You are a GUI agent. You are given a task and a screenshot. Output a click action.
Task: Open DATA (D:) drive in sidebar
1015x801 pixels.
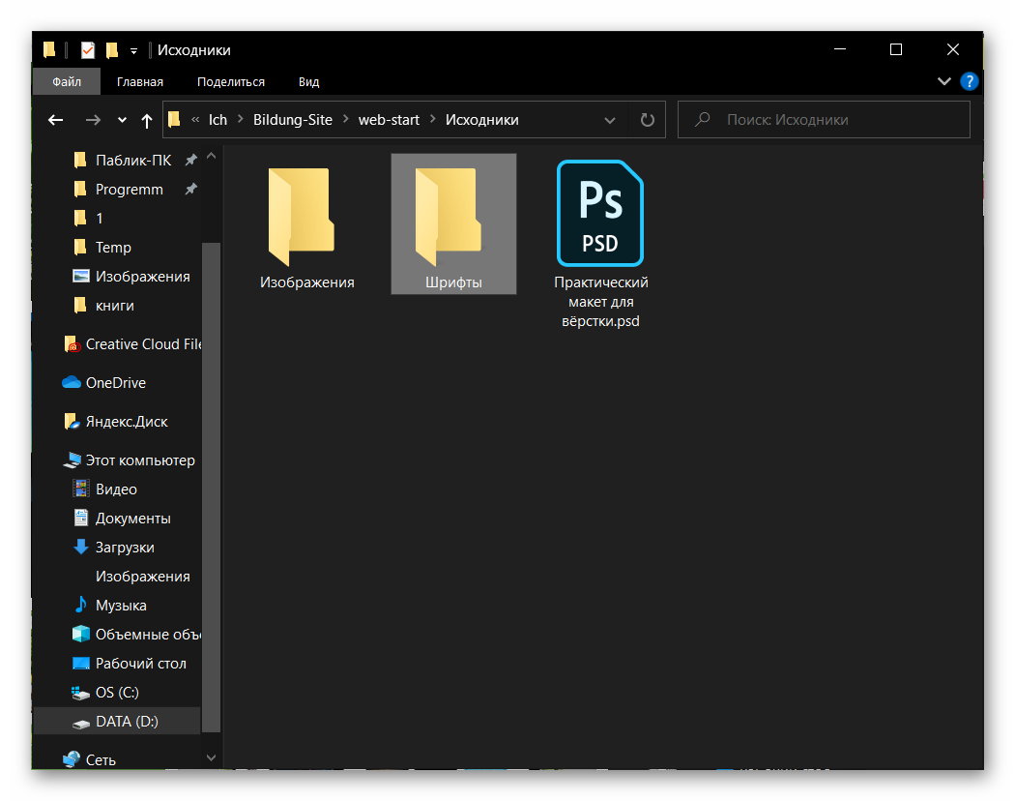[x=117, y=722]
